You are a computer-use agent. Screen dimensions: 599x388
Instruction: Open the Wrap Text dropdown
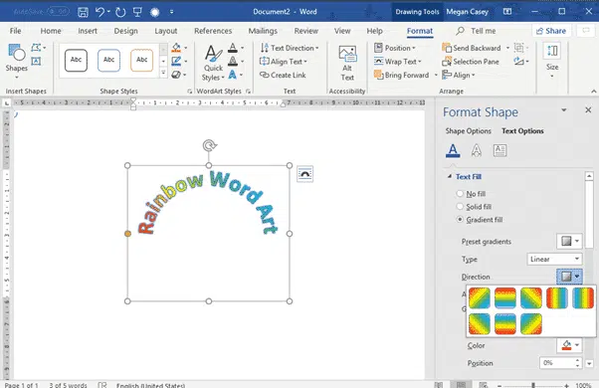click(x=398, y=62)
